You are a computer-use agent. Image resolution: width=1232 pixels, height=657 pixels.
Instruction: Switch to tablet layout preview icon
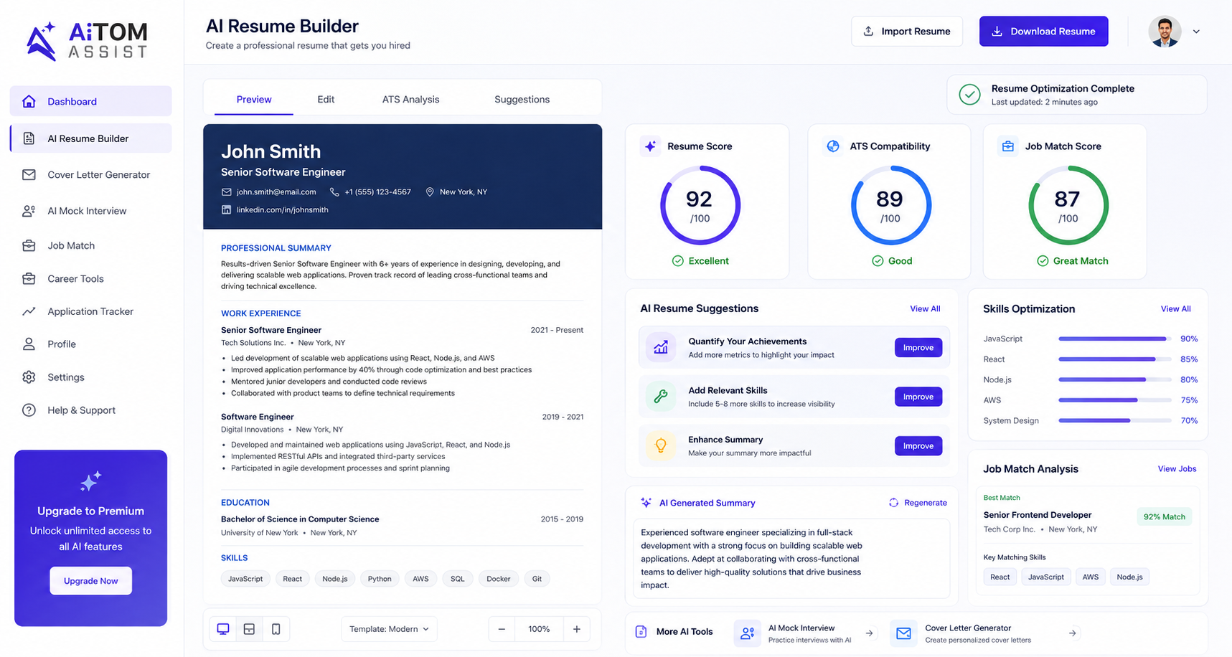coord(249,629)
